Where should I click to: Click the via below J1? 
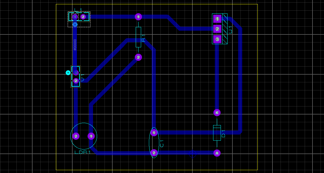click(x=75, y=24)
